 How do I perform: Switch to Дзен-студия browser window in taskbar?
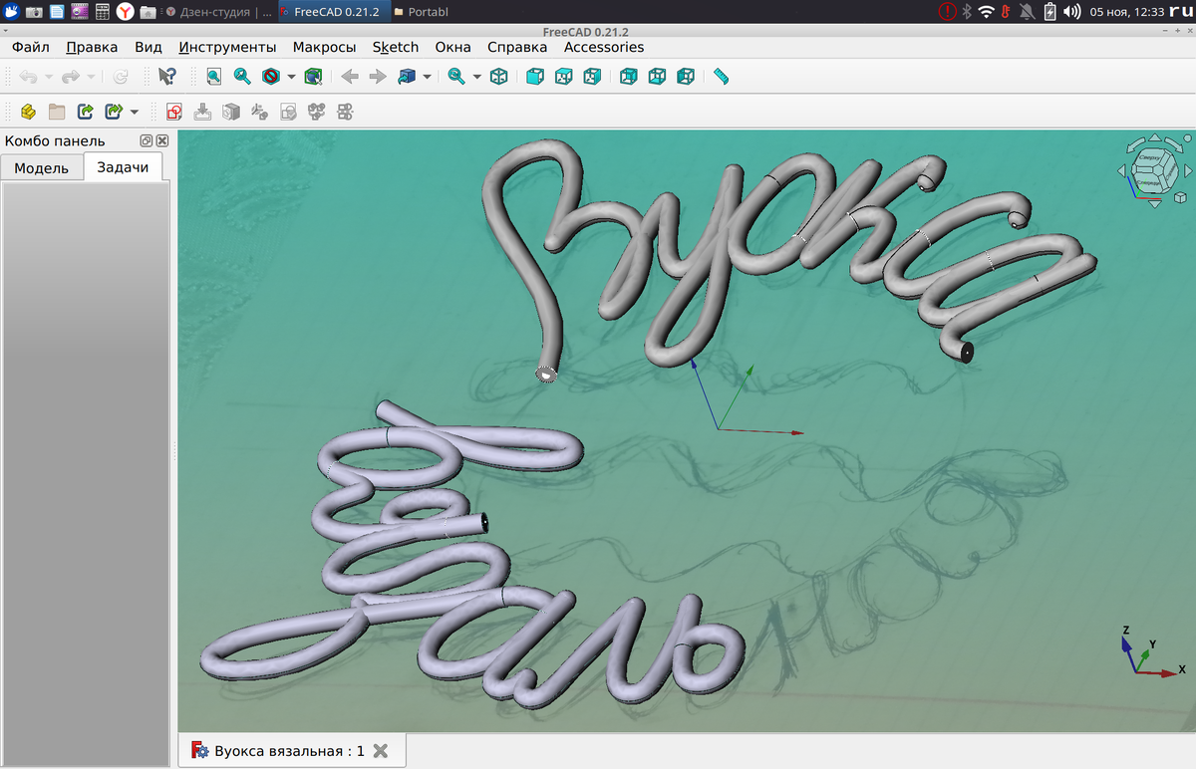tap(217, 12)
